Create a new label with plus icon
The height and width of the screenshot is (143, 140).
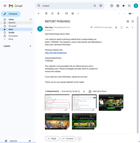[30, 46]
